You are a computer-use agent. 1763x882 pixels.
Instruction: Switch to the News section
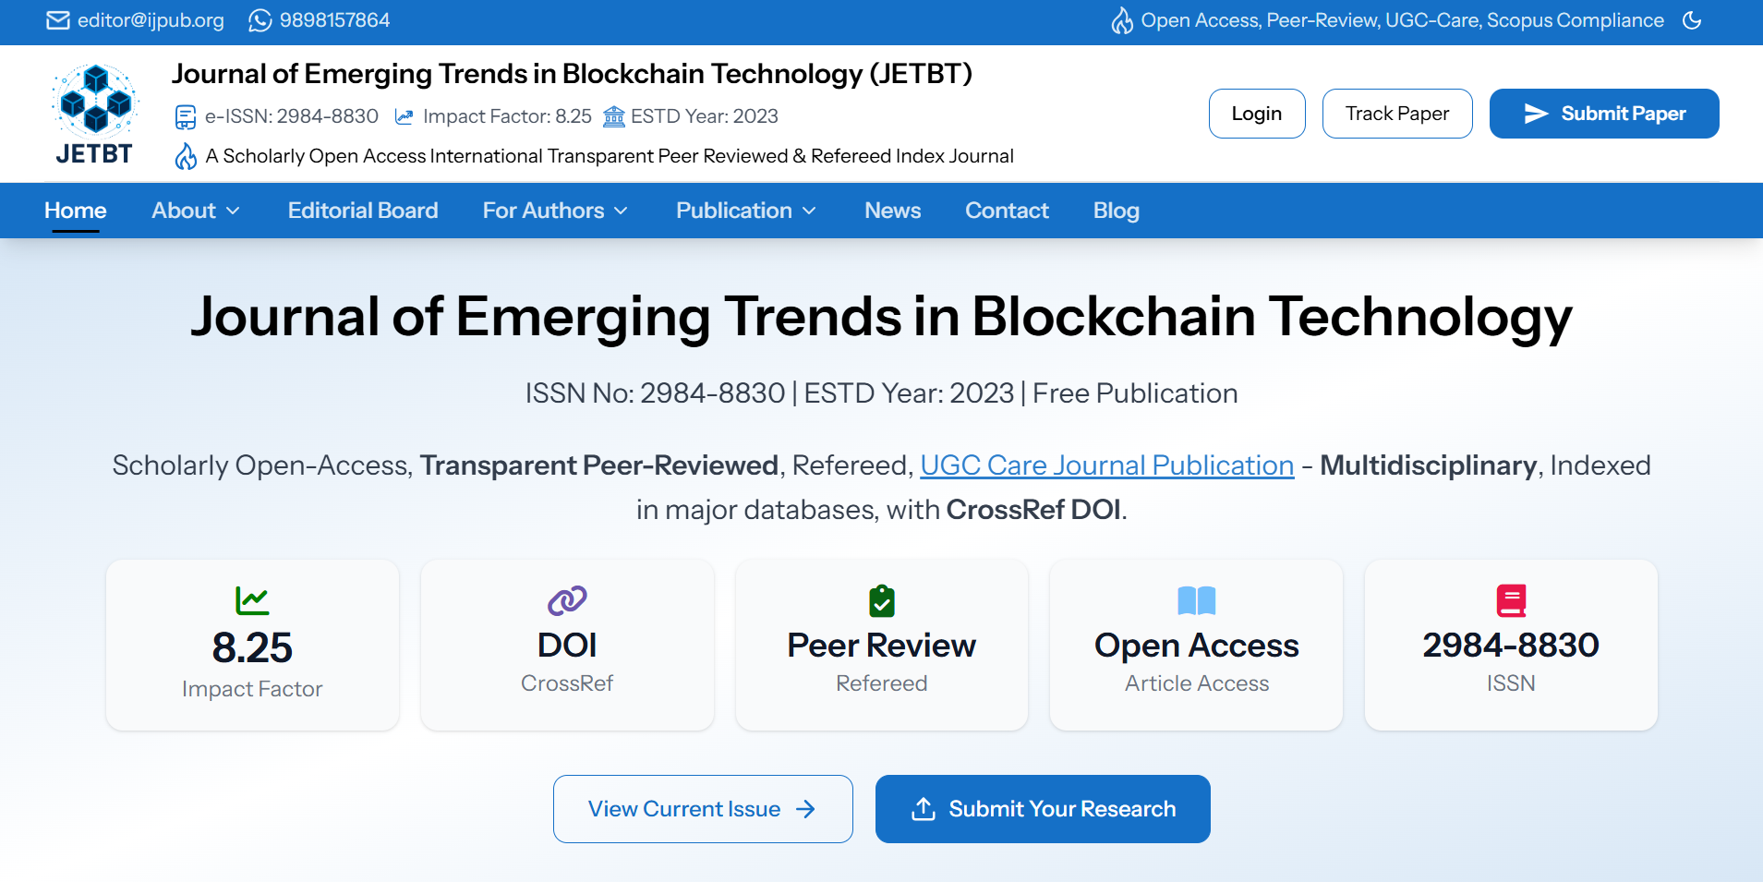click(x=892, y=211)
